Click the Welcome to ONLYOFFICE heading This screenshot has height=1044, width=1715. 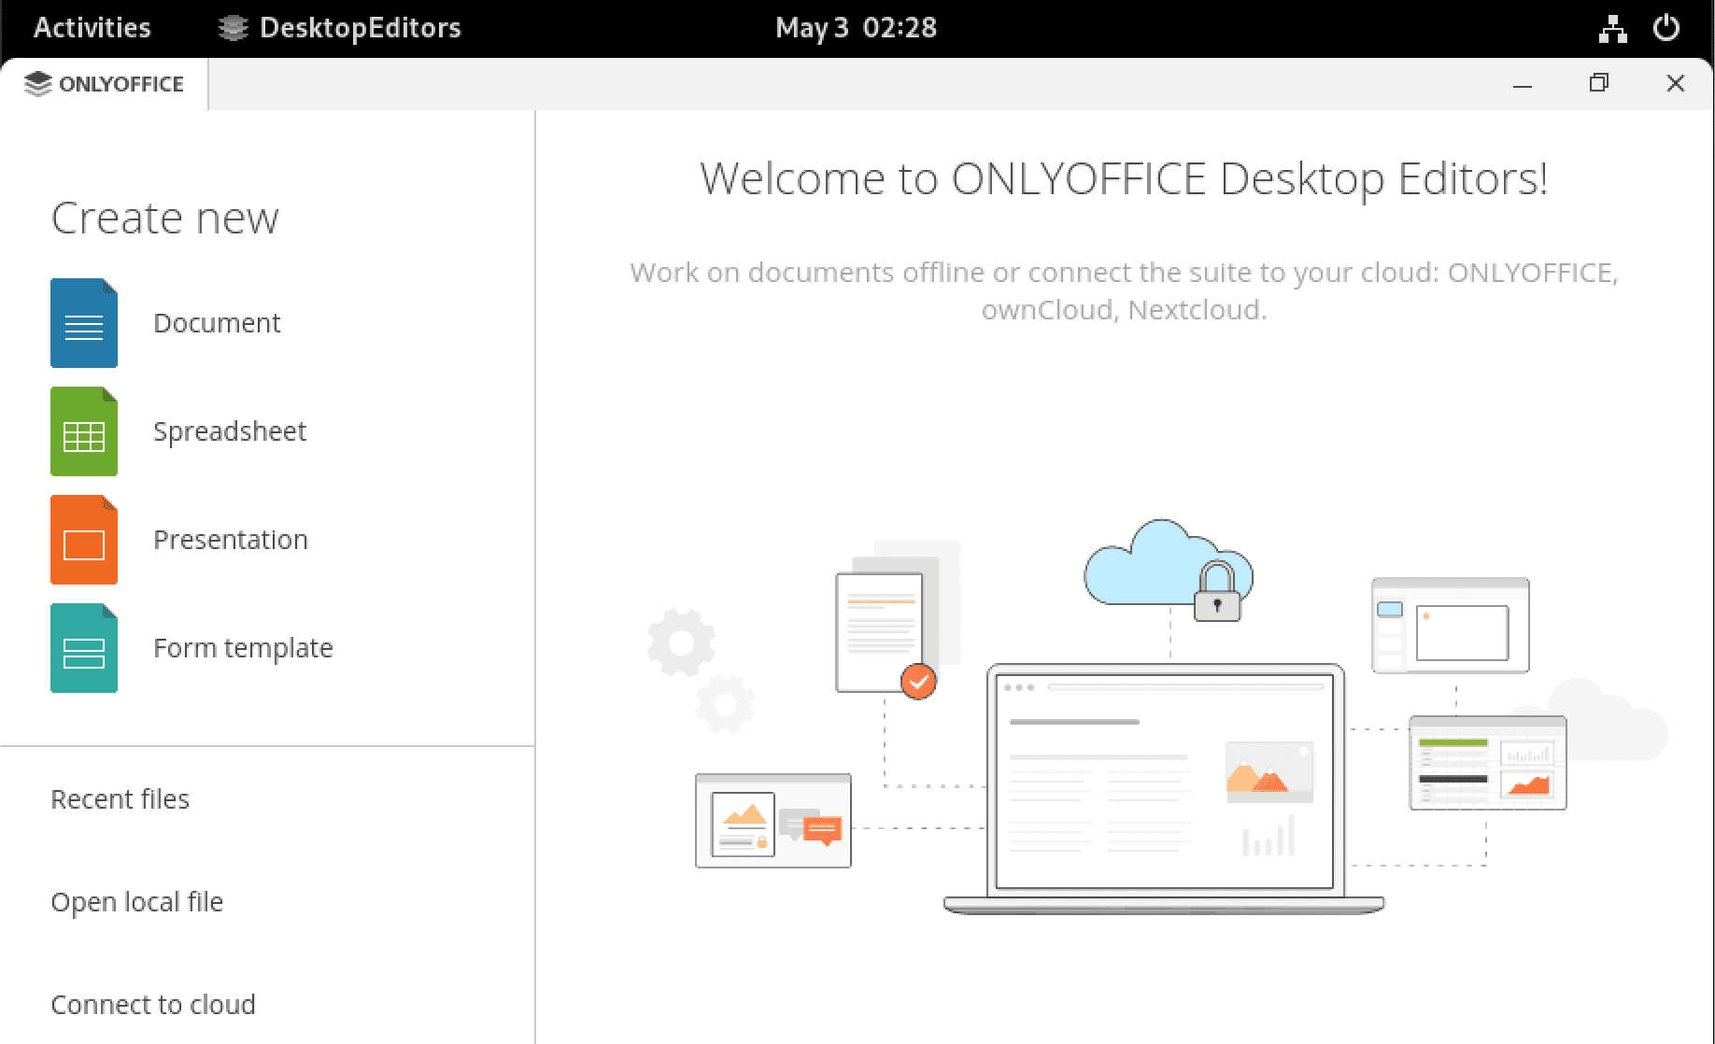pyautogui.click(x=1124, y=177)
